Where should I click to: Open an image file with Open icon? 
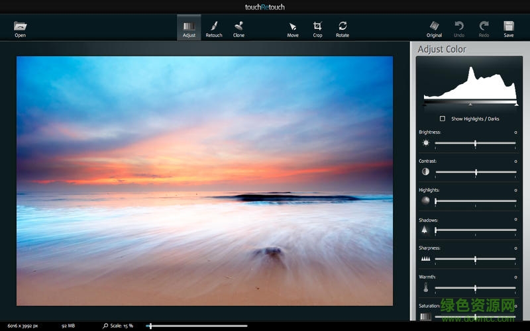(20, 28)
